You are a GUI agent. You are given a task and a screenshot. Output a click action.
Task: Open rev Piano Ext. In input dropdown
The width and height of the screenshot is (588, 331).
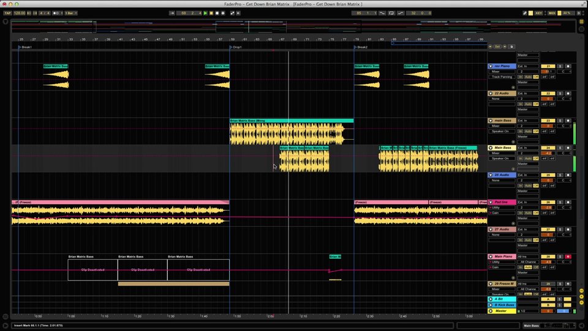click(528, 66)
